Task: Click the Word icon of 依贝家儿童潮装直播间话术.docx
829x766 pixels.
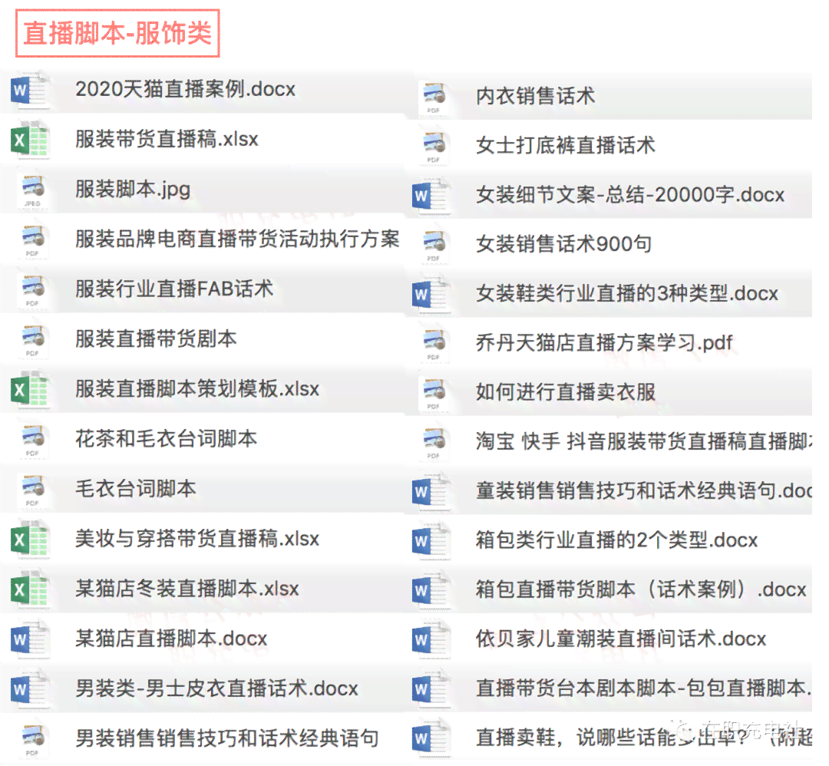Action: click(432, 640)
